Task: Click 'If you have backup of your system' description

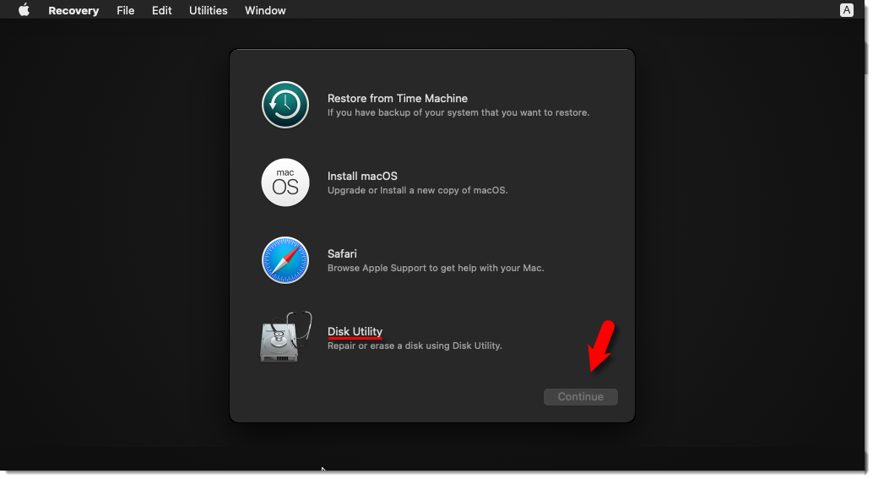Action: click(458, 112)
